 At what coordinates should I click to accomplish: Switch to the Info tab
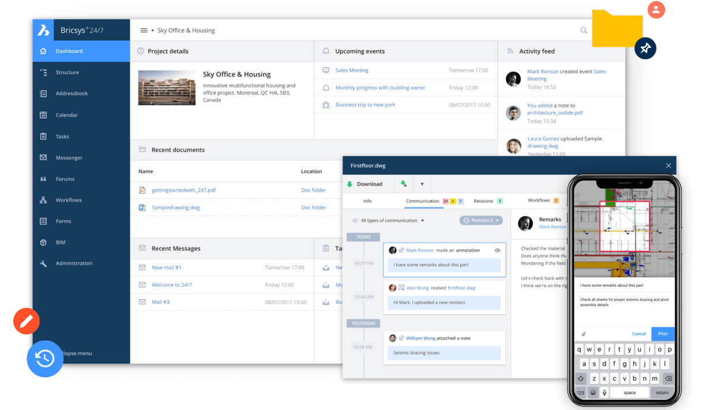pyautogui.click(x=367, y=201)
